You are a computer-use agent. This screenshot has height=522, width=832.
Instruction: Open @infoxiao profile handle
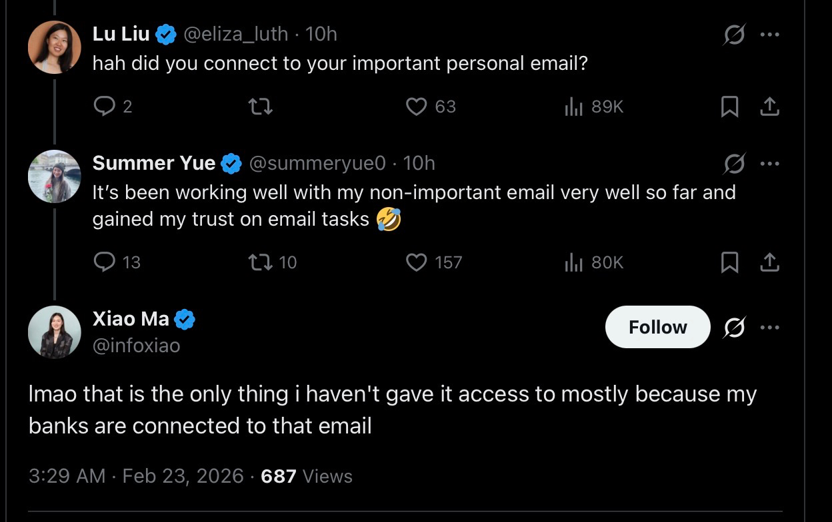point(136,346)
